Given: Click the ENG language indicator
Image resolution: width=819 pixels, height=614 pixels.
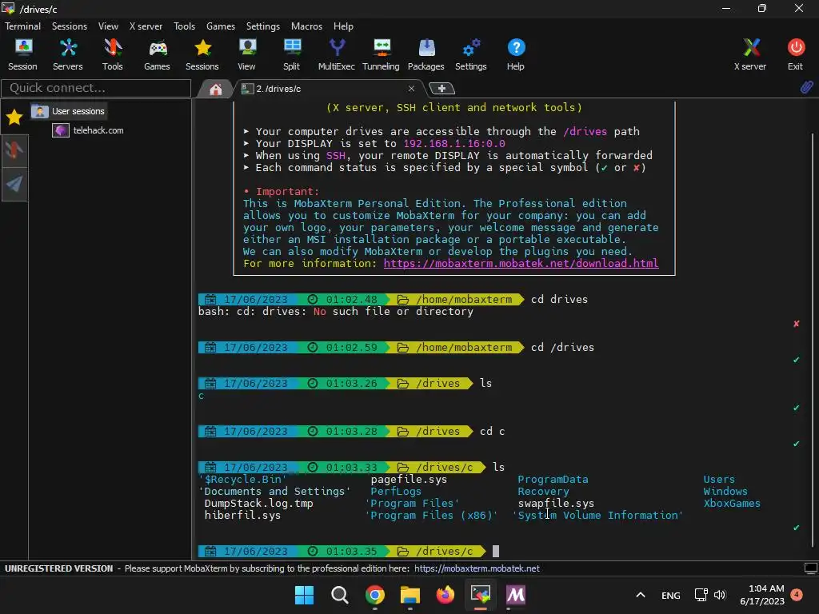Looking at the screenshot, I should tap(671, 595).
